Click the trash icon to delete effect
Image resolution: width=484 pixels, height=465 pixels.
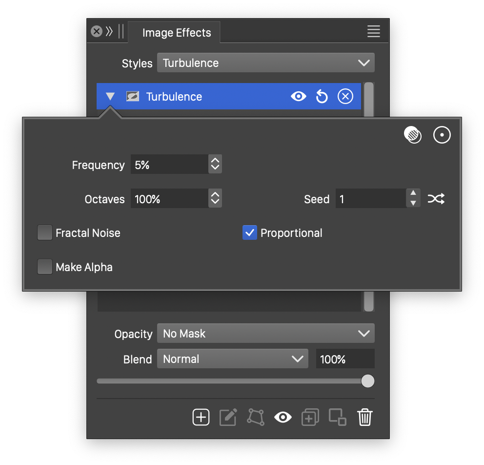[x=365, y=417]
